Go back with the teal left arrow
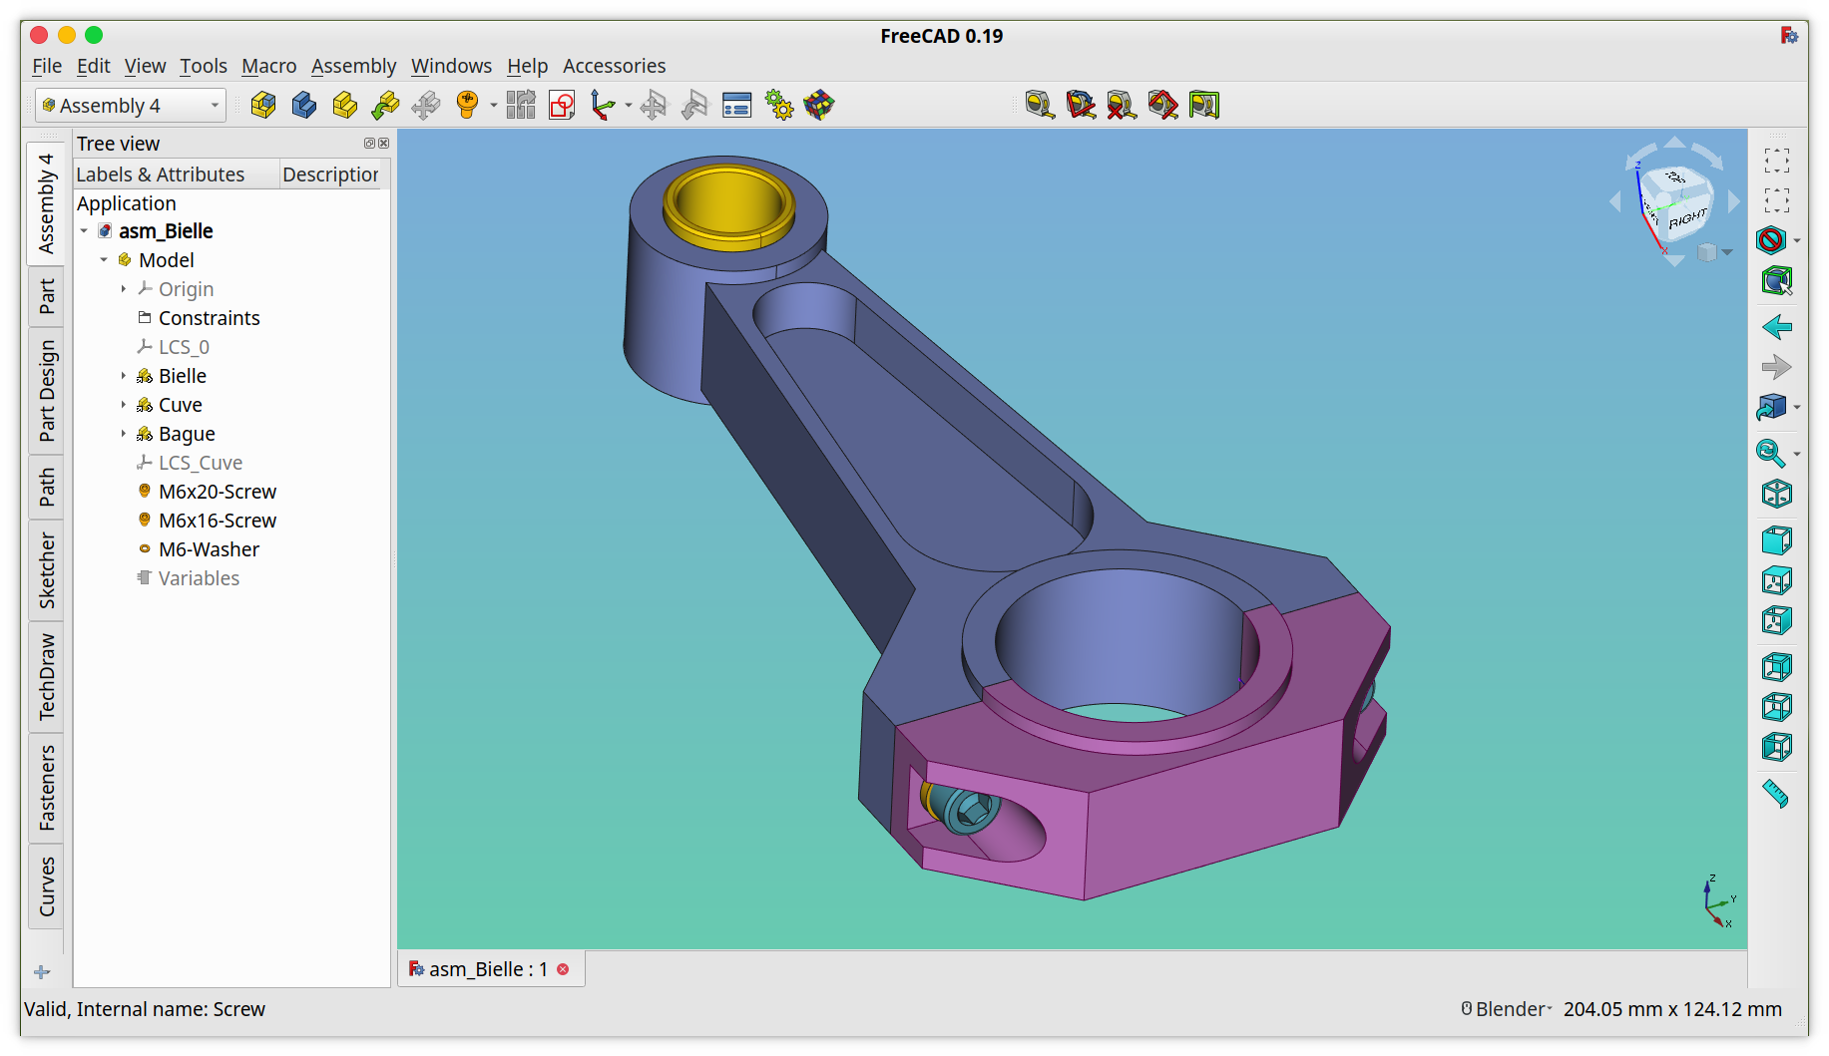Screen dimensions: 1829x1056 1777,327
